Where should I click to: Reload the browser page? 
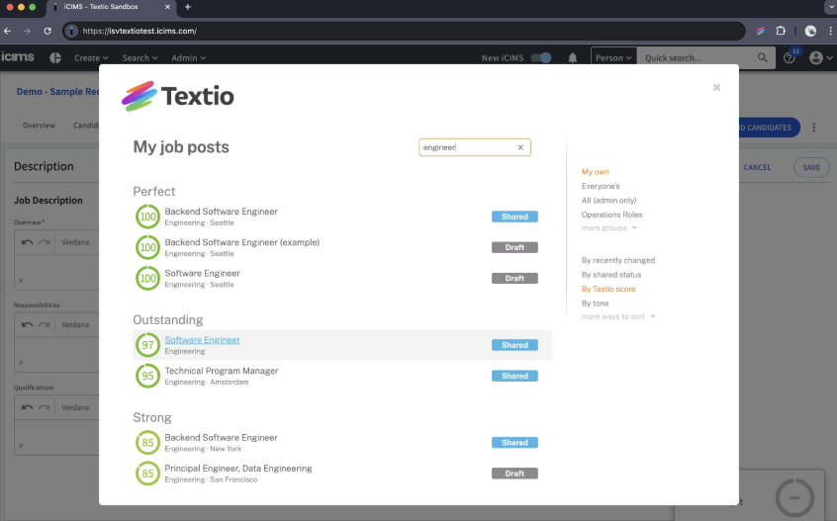(x=47, y=31)
